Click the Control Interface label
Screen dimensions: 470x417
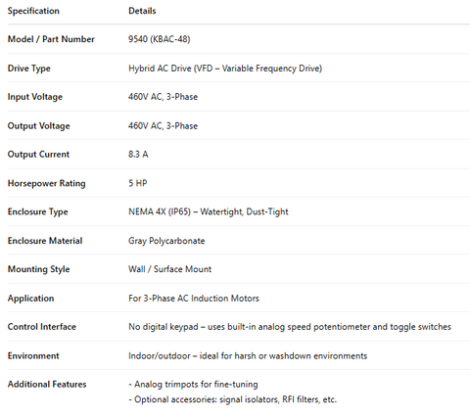(42, 327)
